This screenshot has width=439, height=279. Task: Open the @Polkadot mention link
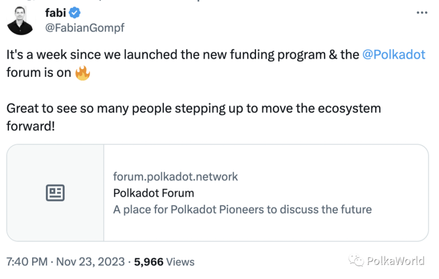click(x=393, y=55)
